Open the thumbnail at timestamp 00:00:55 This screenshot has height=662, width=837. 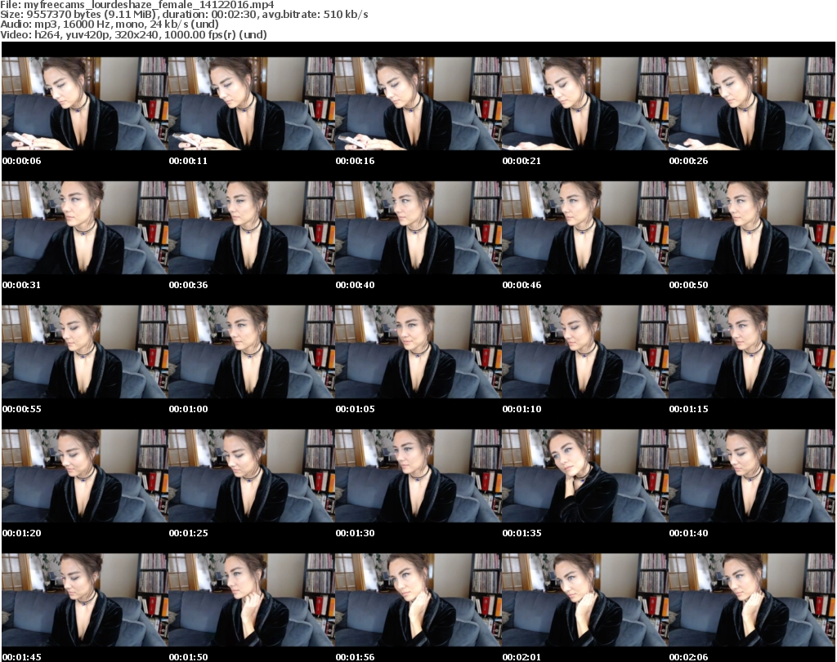pyautogui.click(x=85, y=352)
